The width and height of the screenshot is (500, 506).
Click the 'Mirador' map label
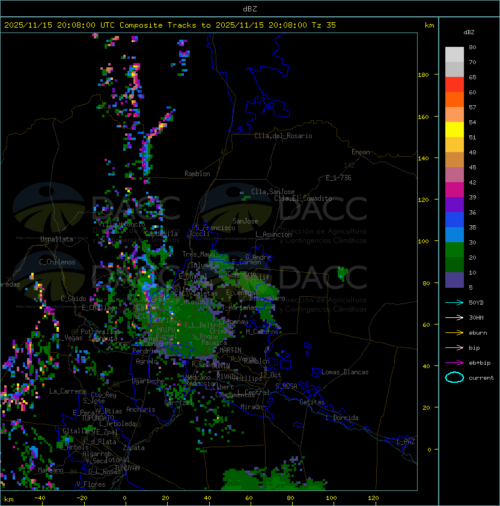[x=253, y=407]
